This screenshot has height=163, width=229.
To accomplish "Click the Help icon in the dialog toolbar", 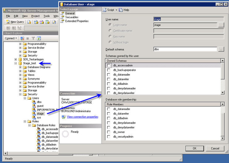I will tap(121, 10).
